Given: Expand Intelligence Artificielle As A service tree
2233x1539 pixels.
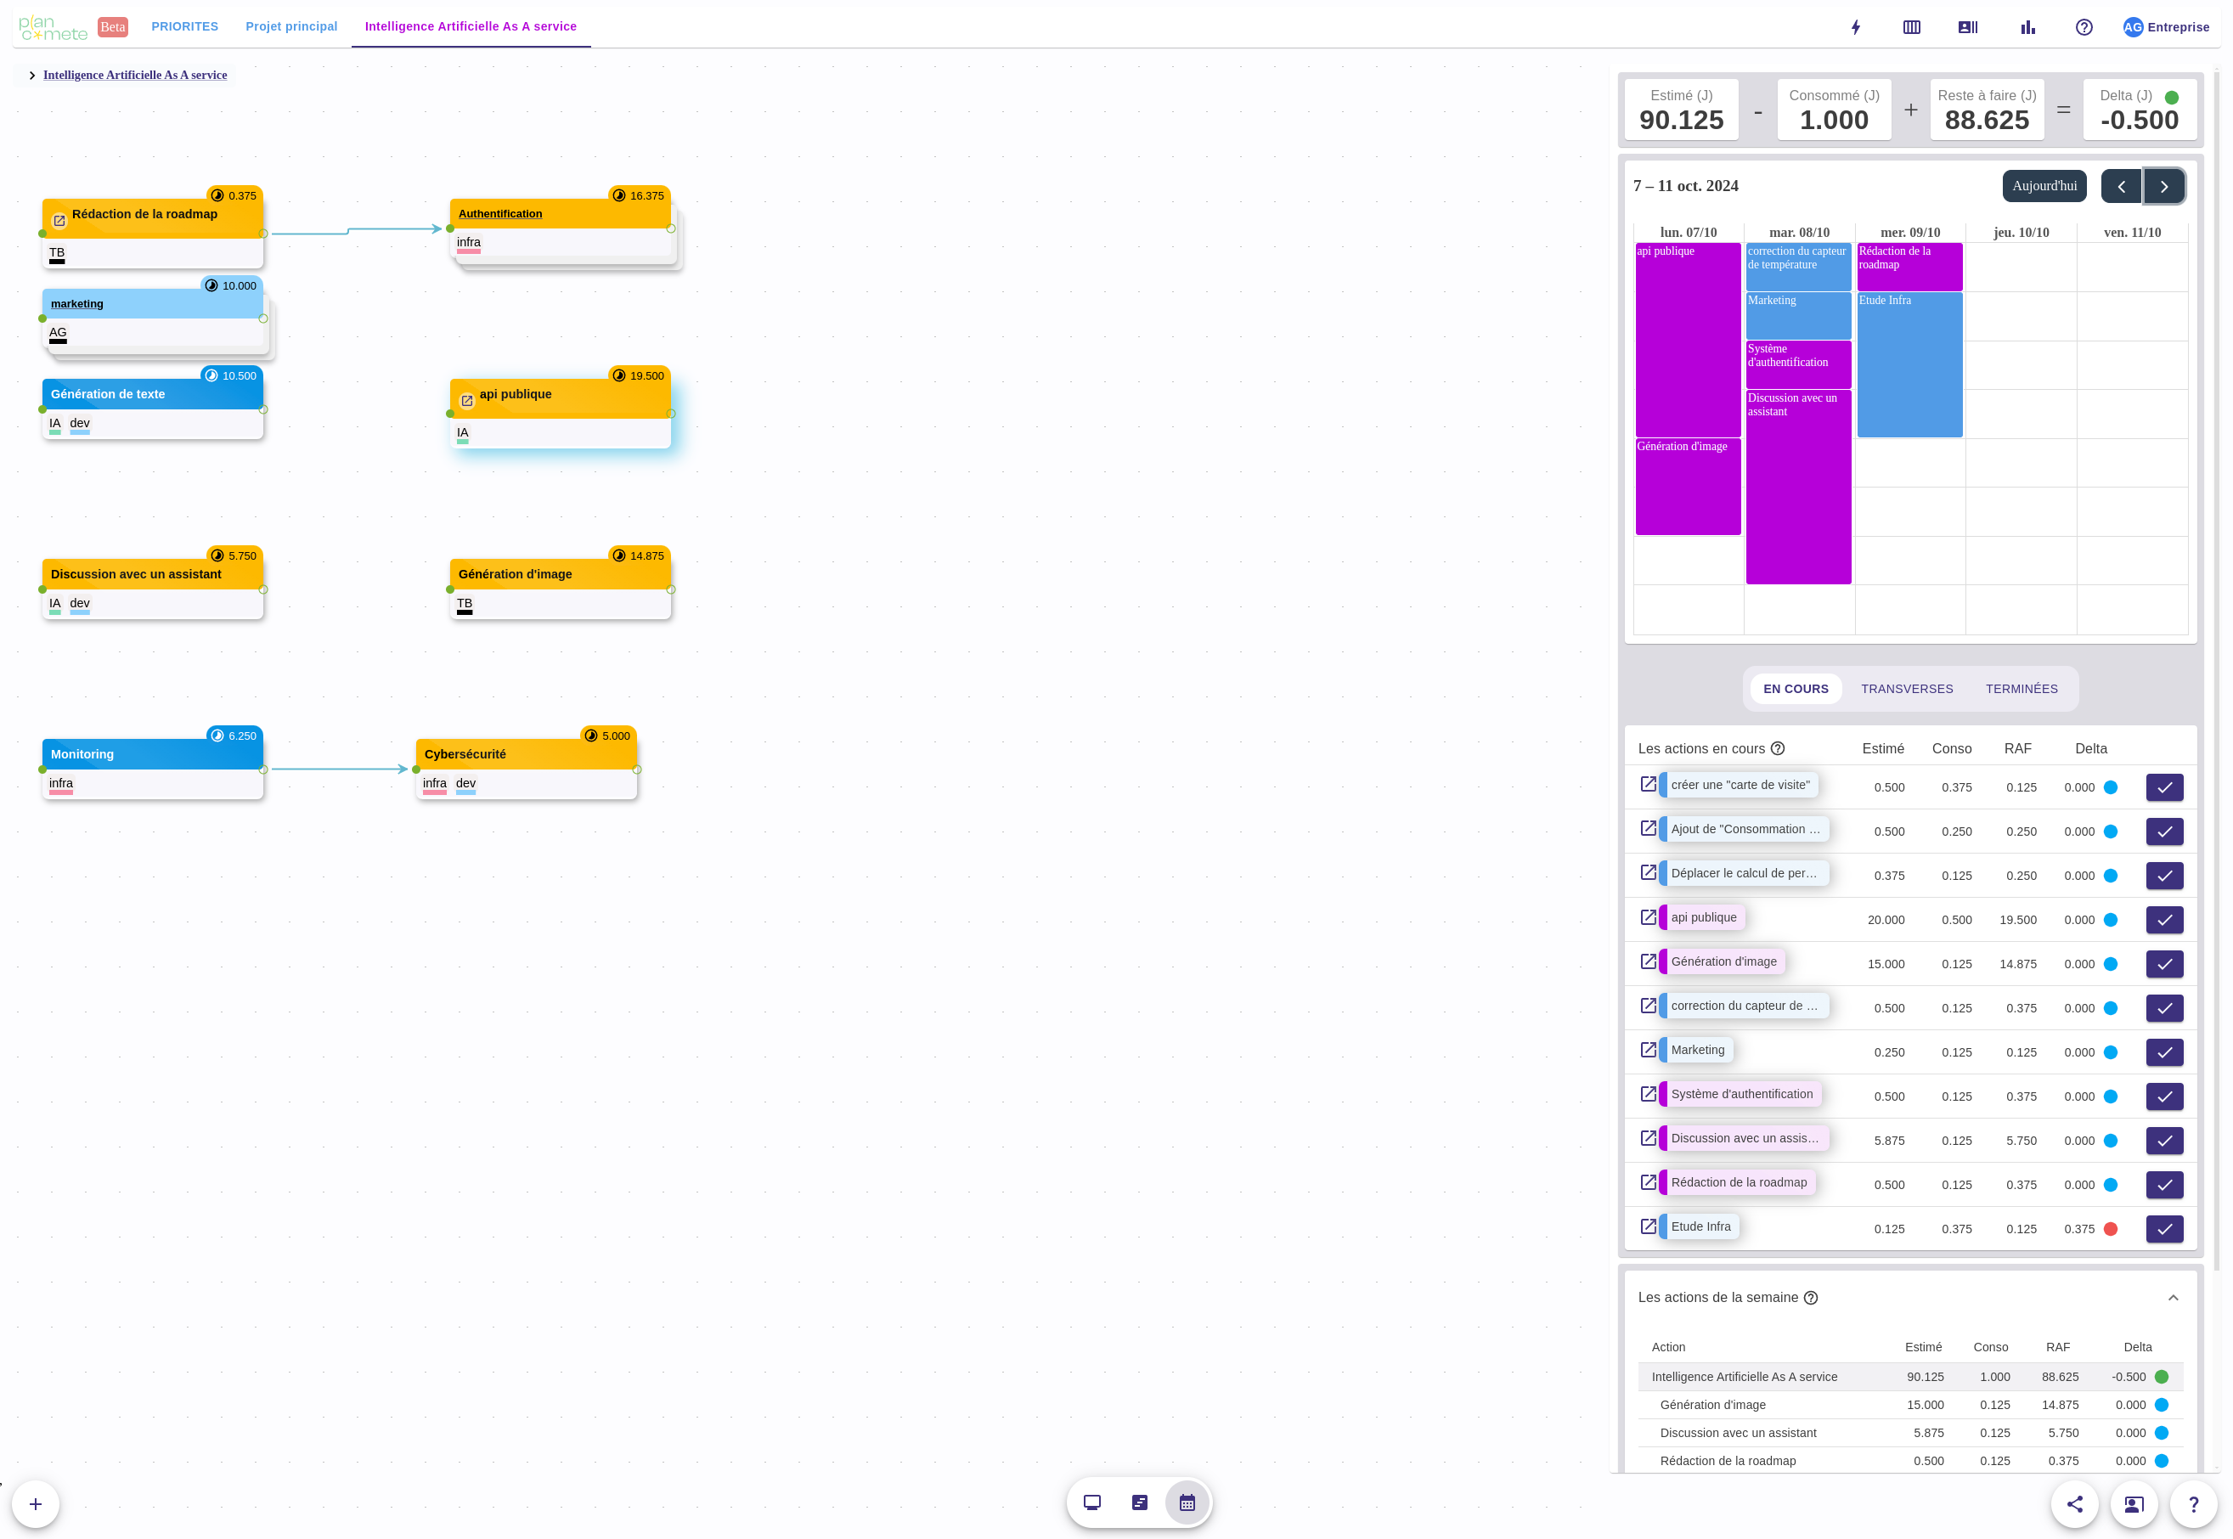Looking at the screenshot, I should [32, 75].
